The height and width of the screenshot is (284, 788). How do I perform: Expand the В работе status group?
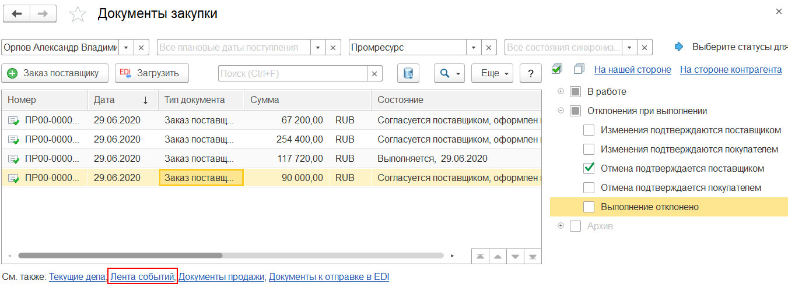coord(561,91)
